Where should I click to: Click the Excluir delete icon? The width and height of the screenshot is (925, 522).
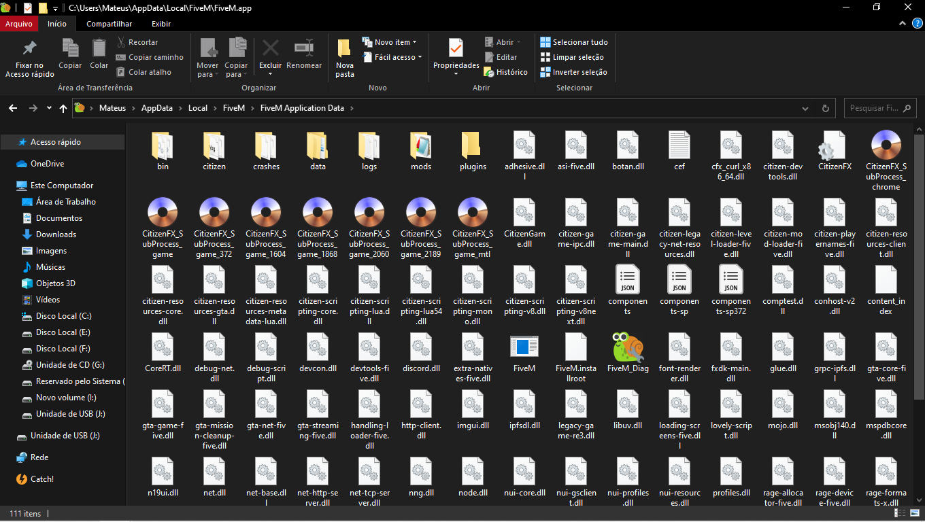tap(270, 49)
